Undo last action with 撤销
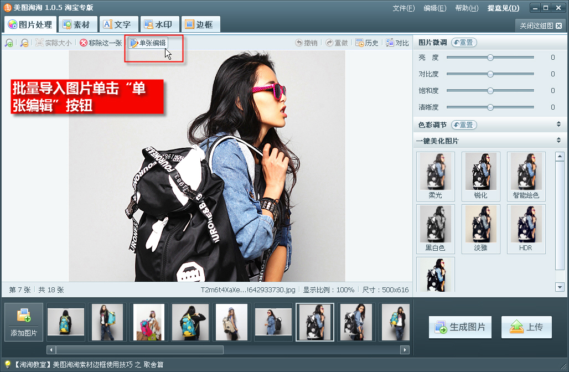The image size is (569, 372). (307, 43)
